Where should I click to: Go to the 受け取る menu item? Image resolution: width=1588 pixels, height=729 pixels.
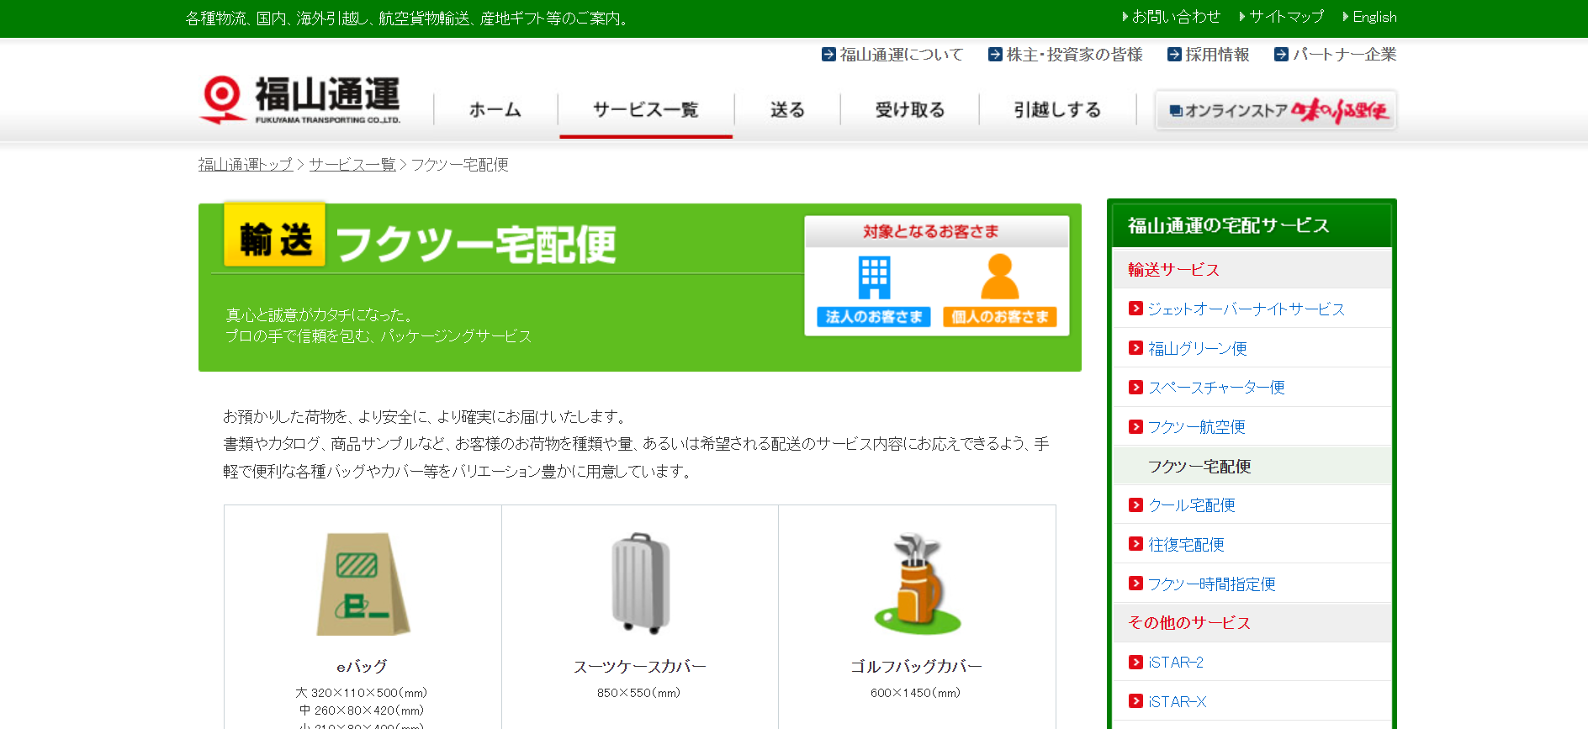(x=909, y=110)
